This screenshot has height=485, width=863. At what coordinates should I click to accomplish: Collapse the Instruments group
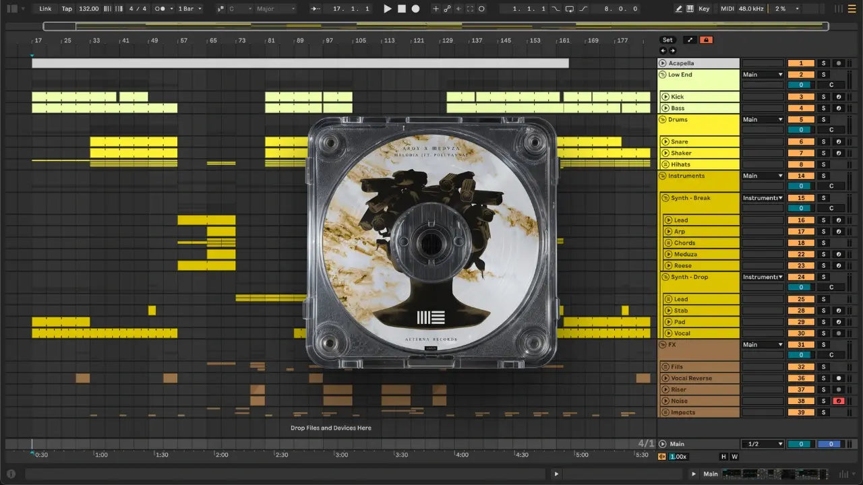[x=662, y=176]
